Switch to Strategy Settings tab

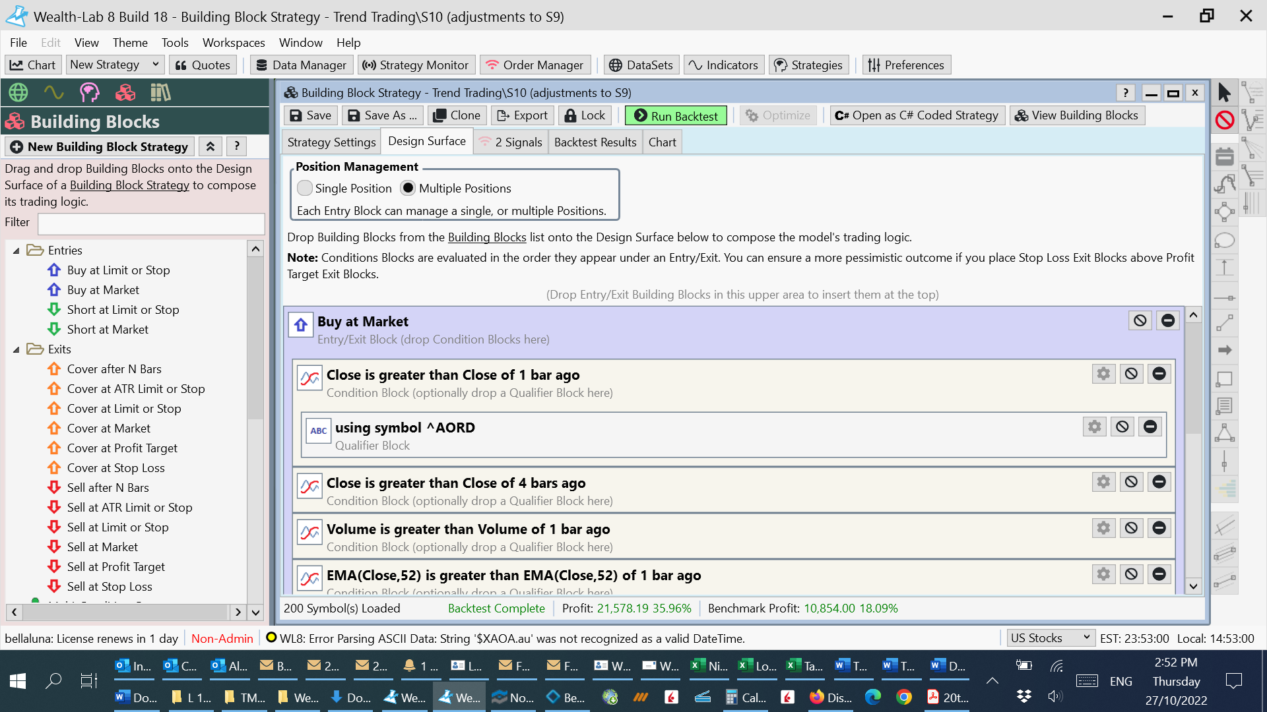point(331,142)
